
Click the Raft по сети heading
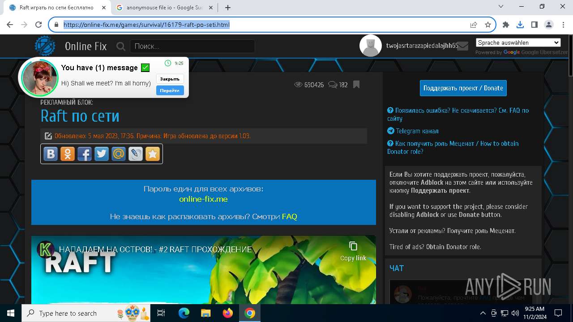tap(80, 116)
